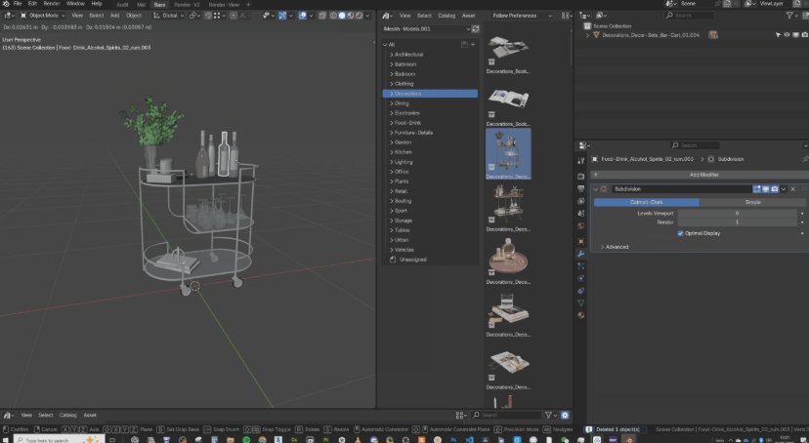This screenshot has height=443, width=809.
Task: Select the Simple subdivision type
Action: click(752, 202)
